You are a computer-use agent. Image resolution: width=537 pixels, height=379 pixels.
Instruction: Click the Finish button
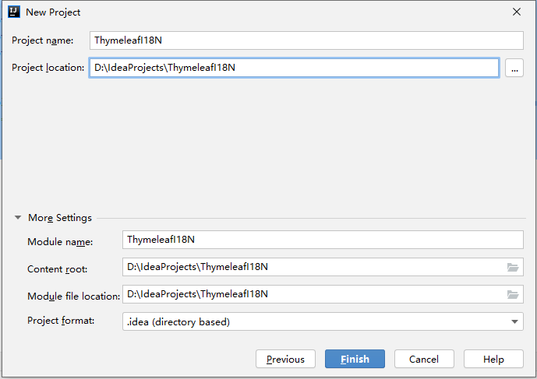click(x=355, y=359)
